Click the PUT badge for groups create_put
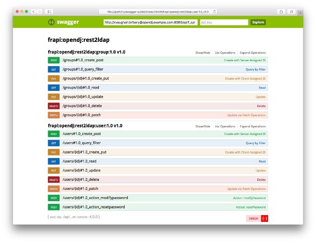 54,78
